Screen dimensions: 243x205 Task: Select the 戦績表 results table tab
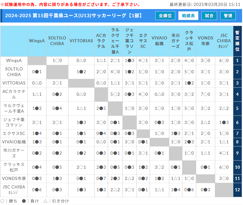click(x=188, y=16)
